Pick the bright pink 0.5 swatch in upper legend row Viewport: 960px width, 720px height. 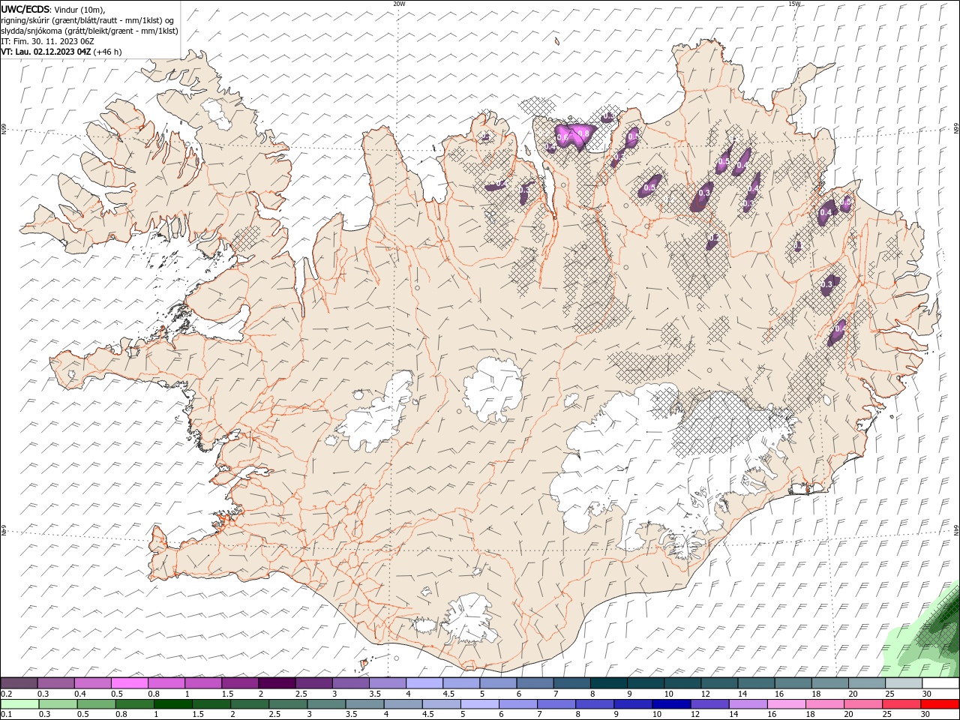129,683
